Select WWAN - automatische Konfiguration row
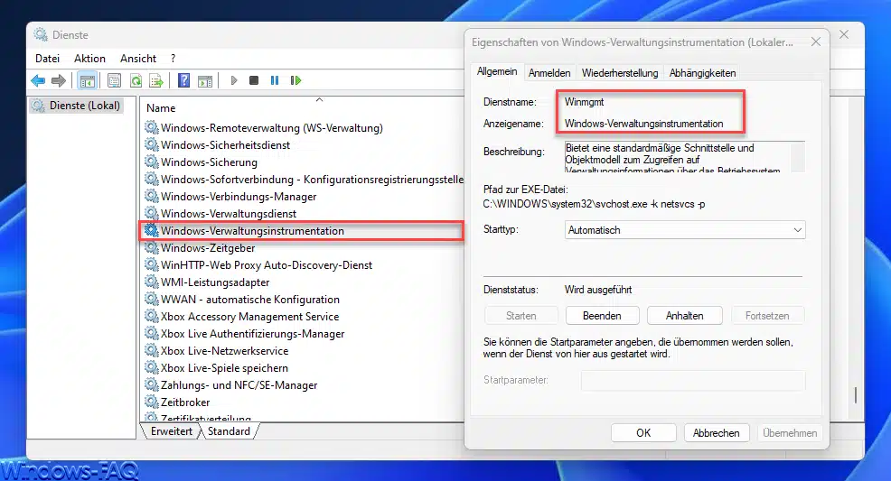 point(250,300)
